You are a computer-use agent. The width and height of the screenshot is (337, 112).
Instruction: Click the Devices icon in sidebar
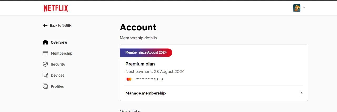[x=45, y=75]
